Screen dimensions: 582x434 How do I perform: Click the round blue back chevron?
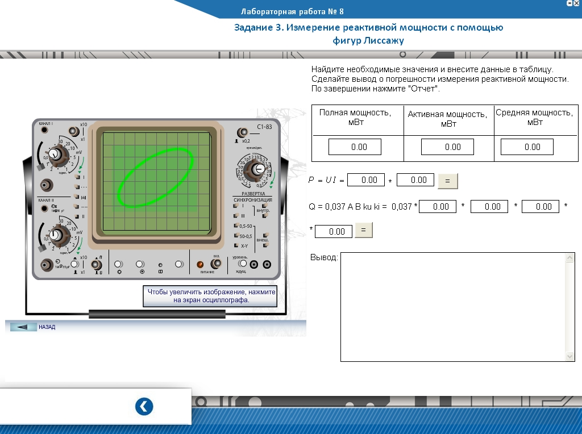coord(144,407)
